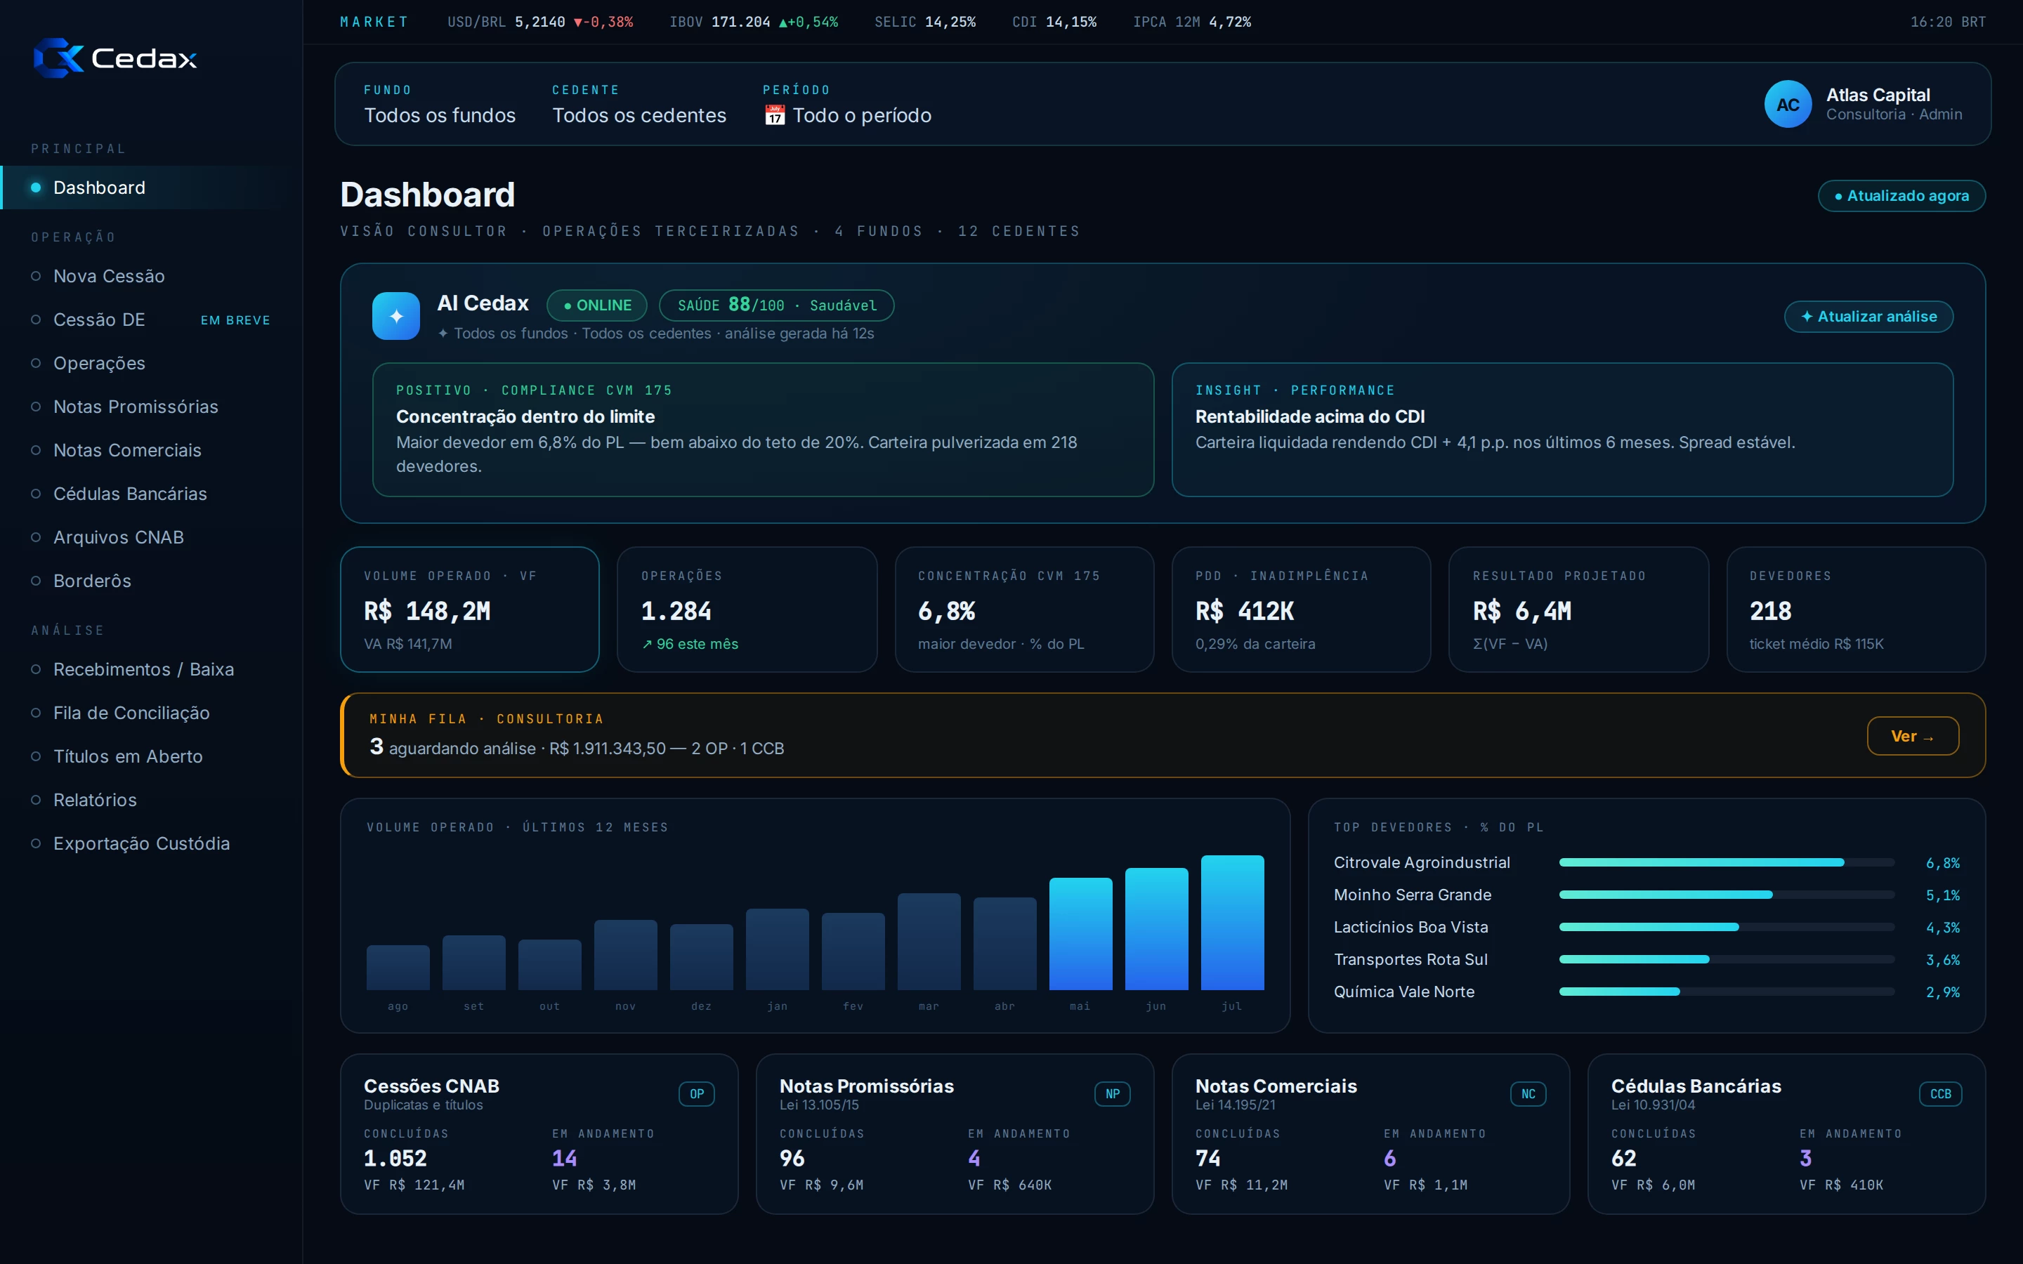The height and width of the screenshot is (1264, 2023).
Task: Open Cédulas Bancárias sidebar item
Action: pyautogui.click(x=151, y=493)
